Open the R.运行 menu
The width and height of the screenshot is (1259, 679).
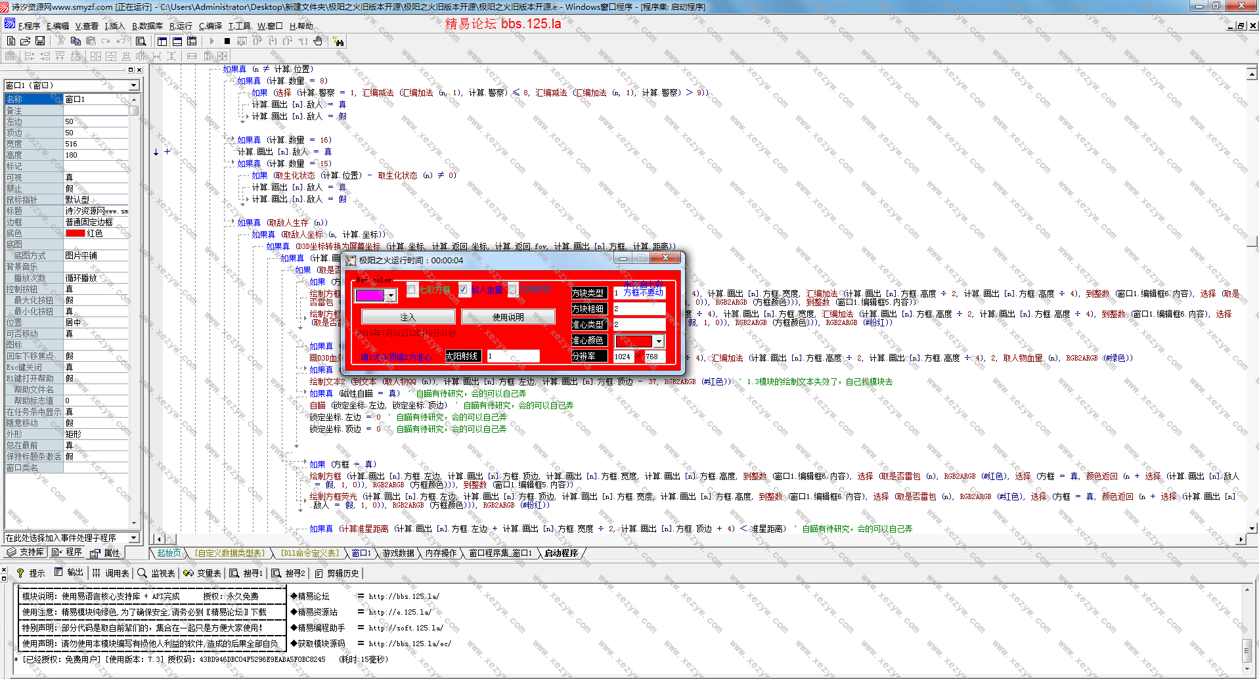pyautogui.click(x=181, y=26)
